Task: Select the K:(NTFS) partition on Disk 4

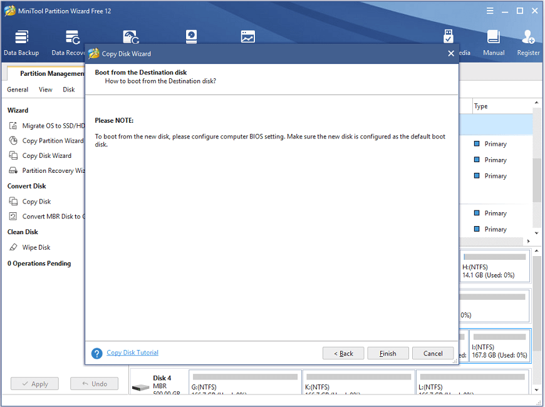Action: pos(359,383)
